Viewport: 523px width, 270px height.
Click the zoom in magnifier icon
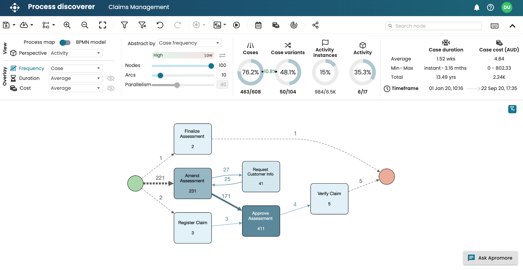67,25
